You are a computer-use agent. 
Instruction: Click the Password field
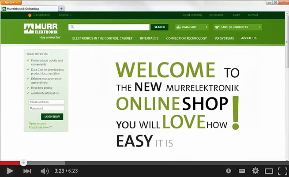click(x=46, y=108)
